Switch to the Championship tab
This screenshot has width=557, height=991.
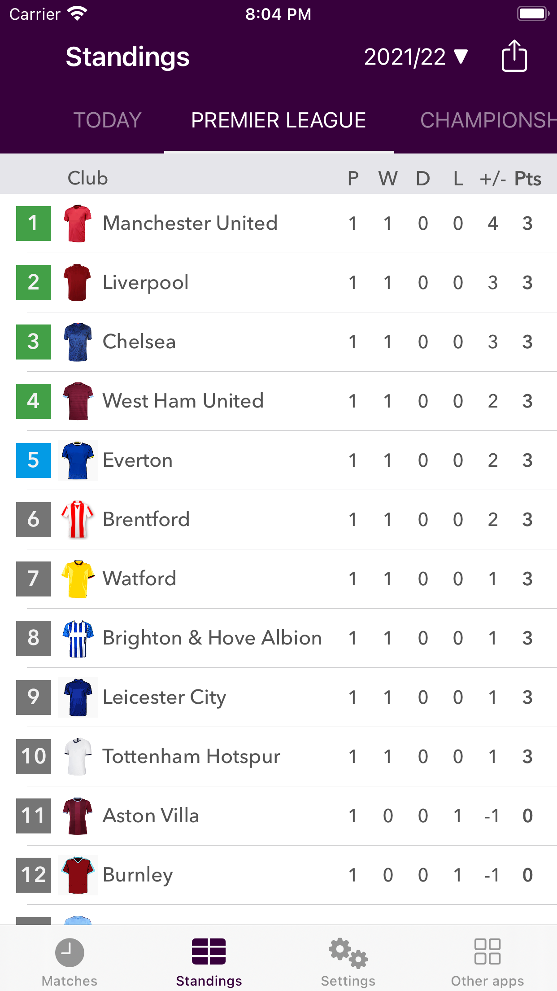[488, 120]
